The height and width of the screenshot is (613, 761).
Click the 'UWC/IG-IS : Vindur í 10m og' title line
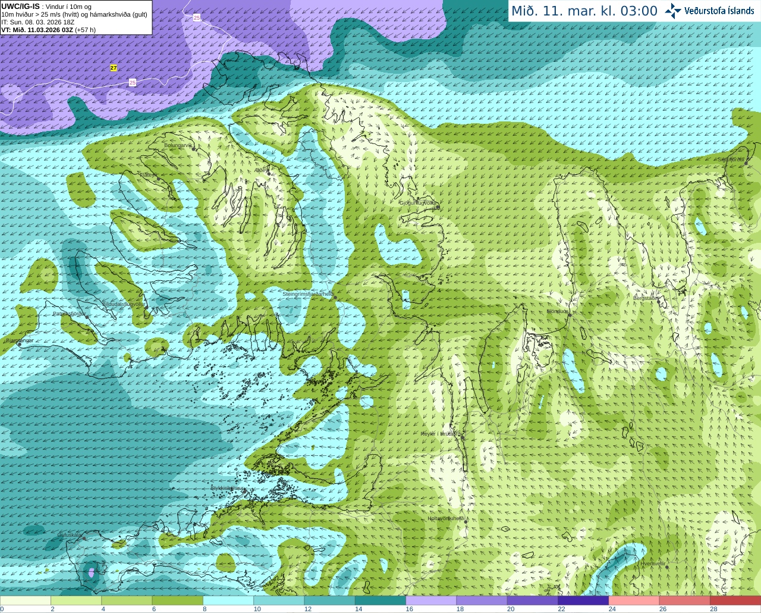pos(46,7)
